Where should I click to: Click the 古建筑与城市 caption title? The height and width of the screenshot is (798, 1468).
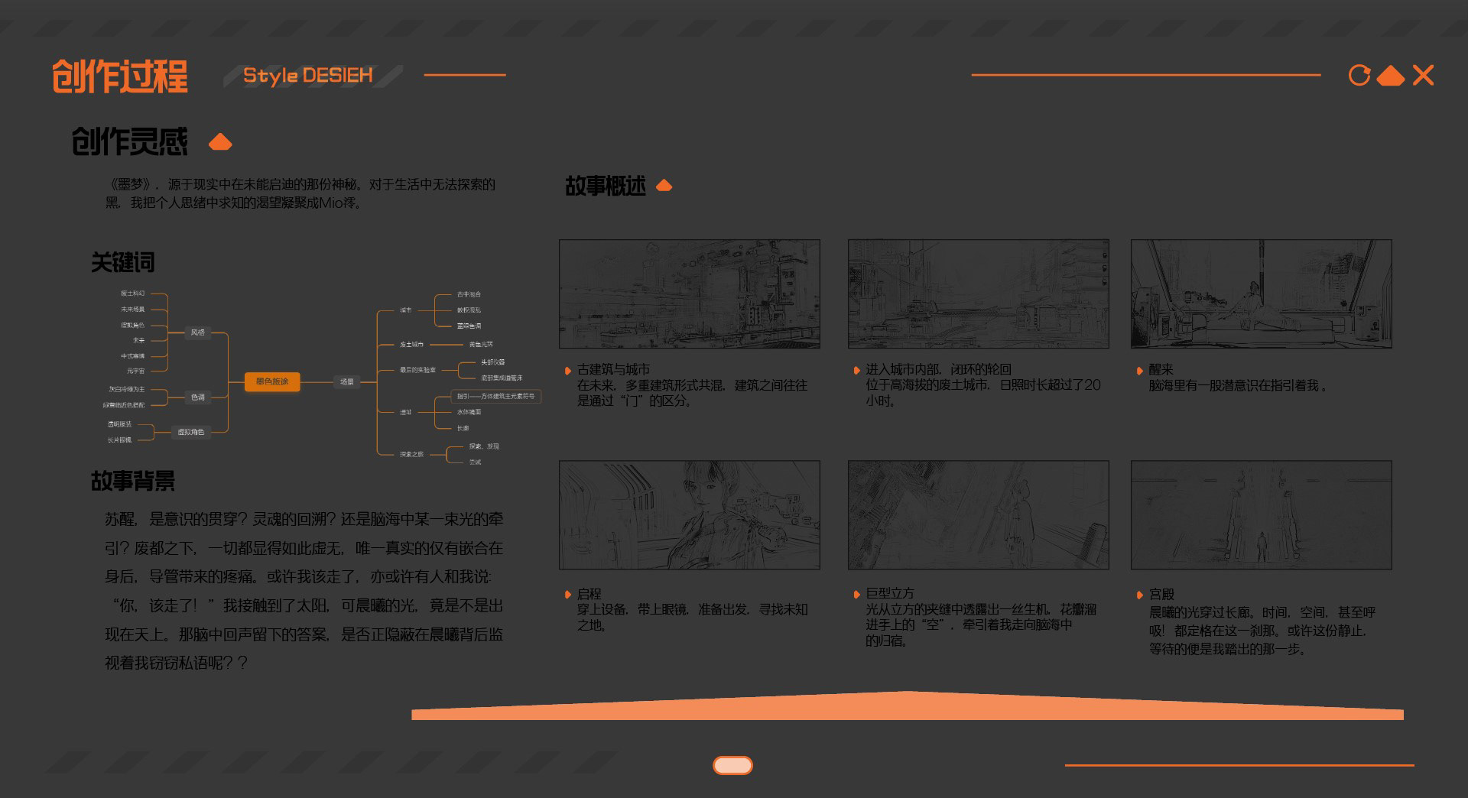[613, 369]
